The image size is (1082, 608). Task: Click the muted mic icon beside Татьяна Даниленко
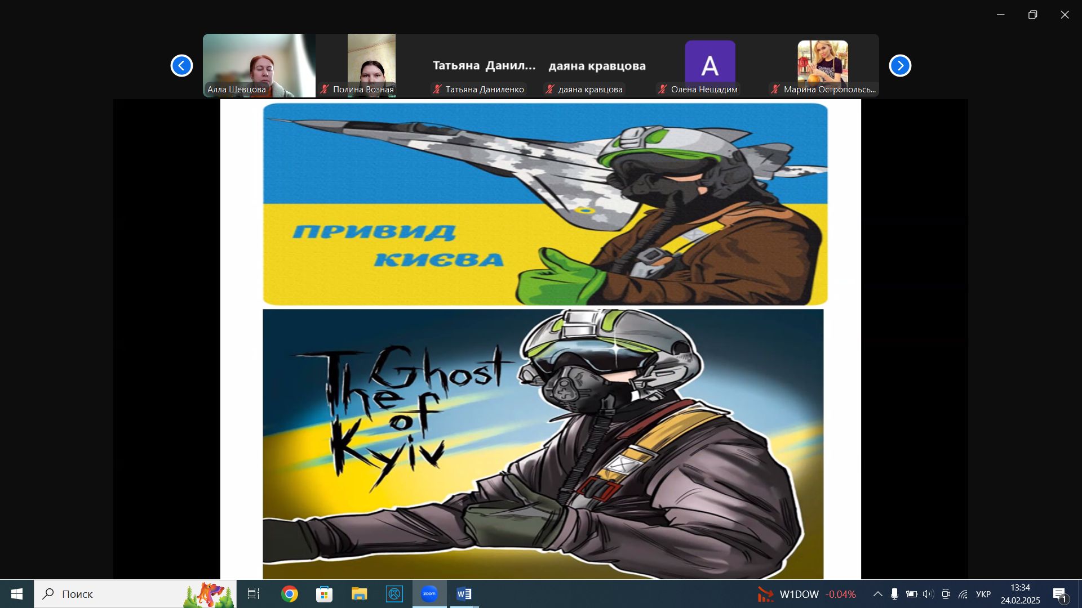(437, 89)
